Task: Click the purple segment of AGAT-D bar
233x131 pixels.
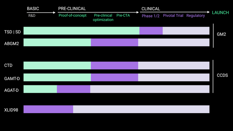Action: [x=73, y=89]
